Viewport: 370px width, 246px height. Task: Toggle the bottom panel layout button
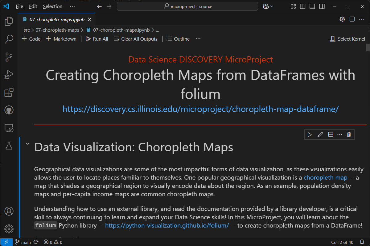[312, 6]
